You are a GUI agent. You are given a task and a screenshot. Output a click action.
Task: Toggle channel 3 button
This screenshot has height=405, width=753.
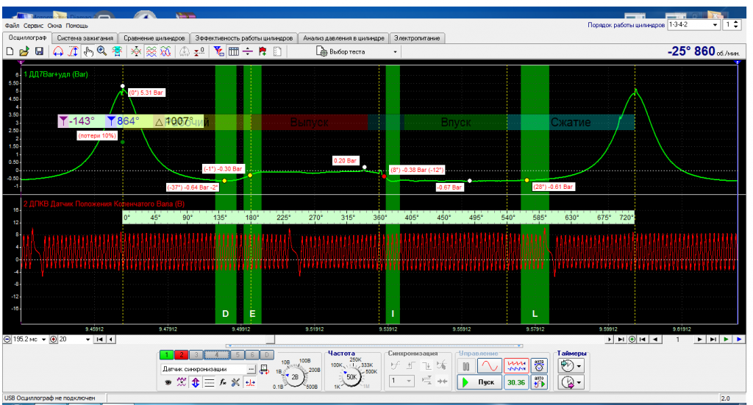pyautogui.click(x=196, y=355)
